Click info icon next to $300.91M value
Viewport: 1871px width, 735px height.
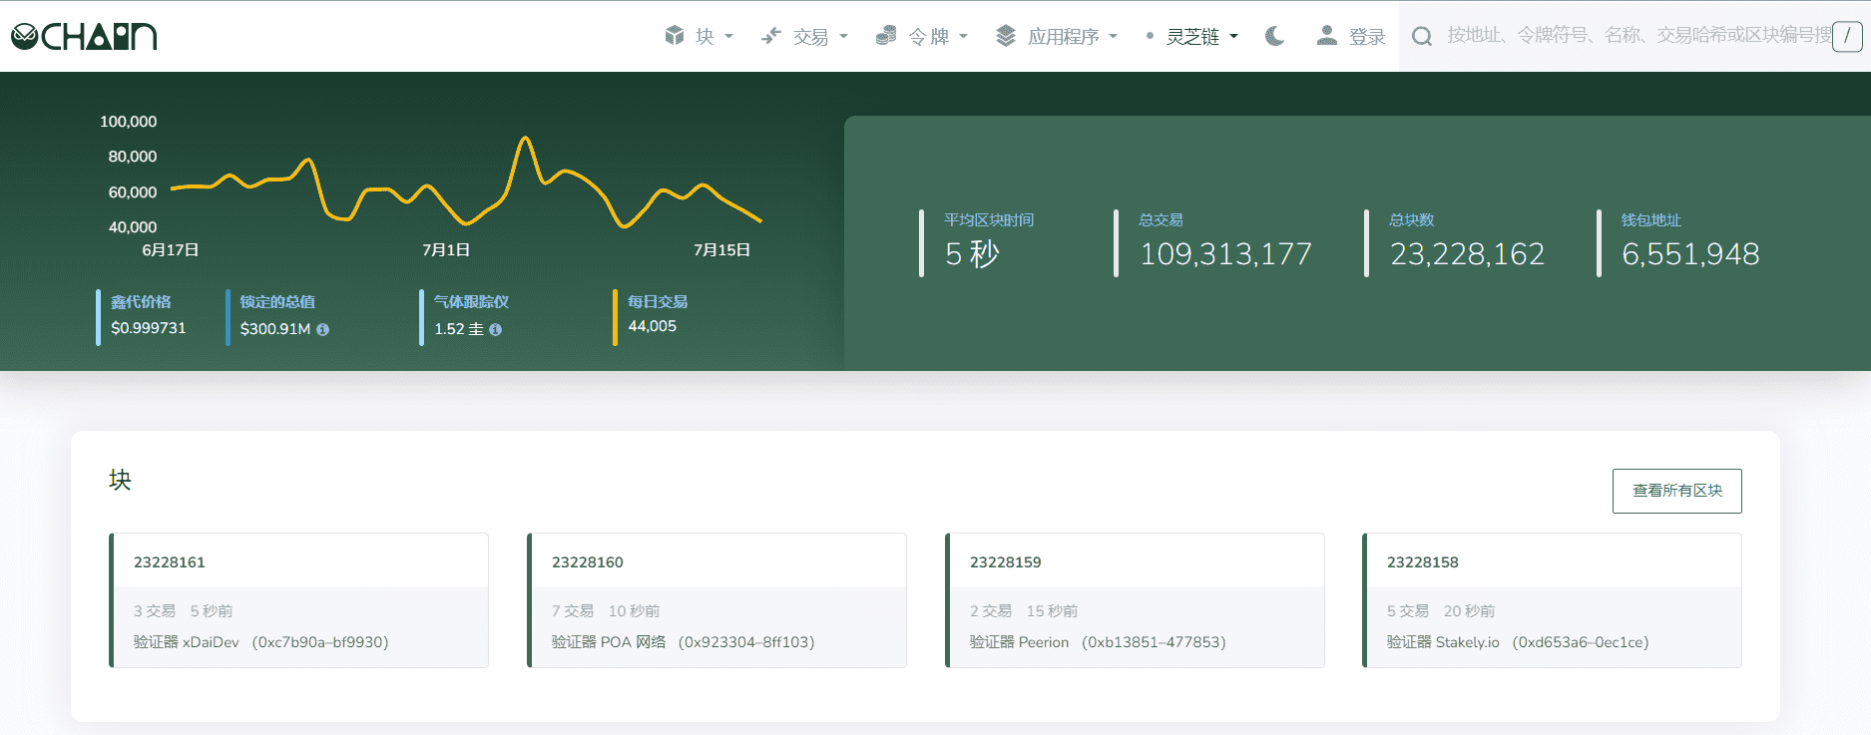[323, 329]
